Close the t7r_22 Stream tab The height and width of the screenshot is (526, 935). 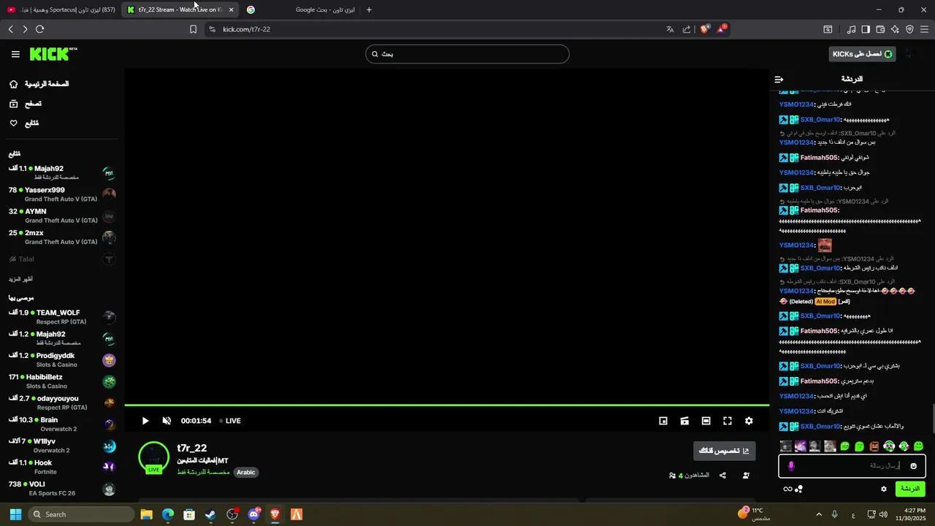(x=231, y=9)
